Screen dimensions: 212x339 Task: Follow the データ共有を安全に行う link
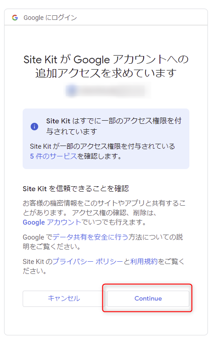(x=90, y=237)
